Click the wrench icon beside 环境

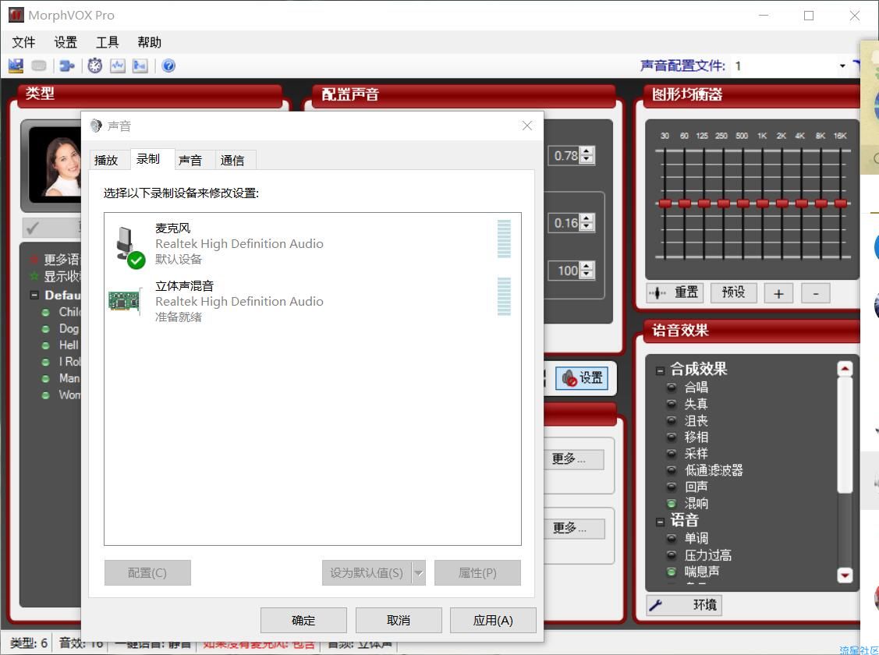[x=656, y=604]
